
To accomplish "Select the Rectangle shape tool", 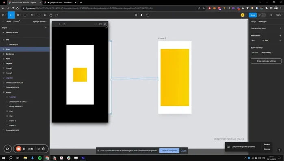I will (x=25, y=15).
